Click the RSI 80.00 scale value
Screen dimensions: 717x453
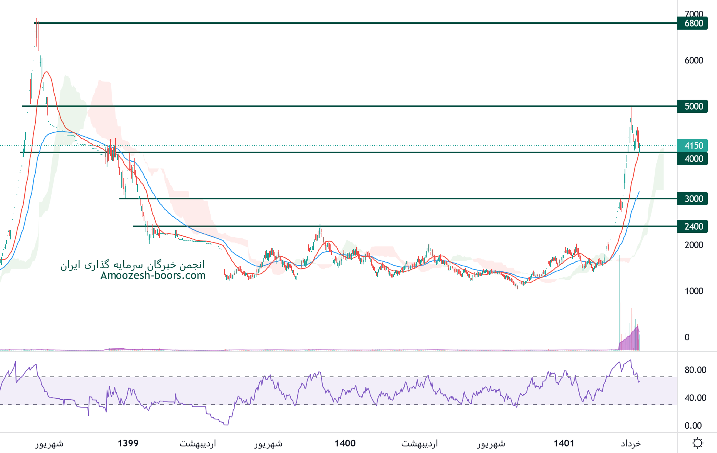(x=695, y=370)
